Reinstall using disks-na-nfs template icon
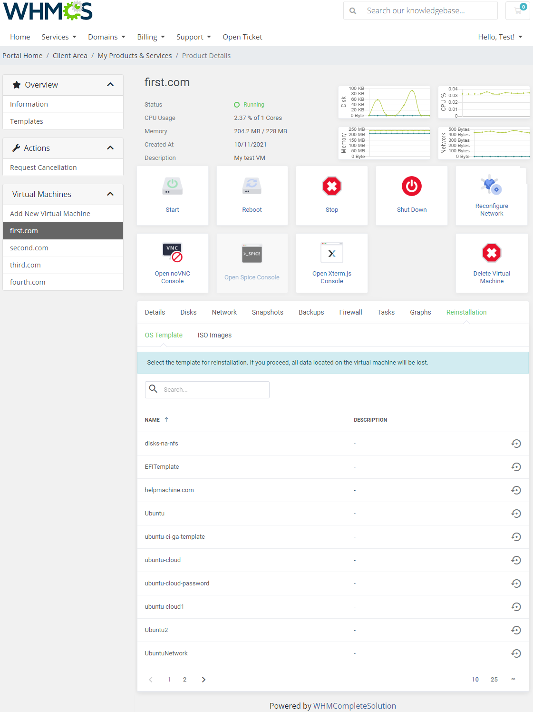533x712 pixels. click(516, 444)
